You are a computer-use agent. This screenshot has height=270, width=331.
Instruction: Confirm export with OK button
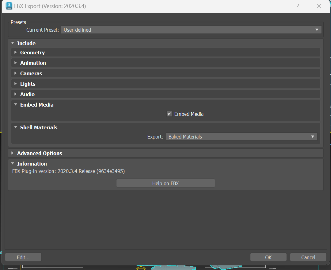[268, 257]
